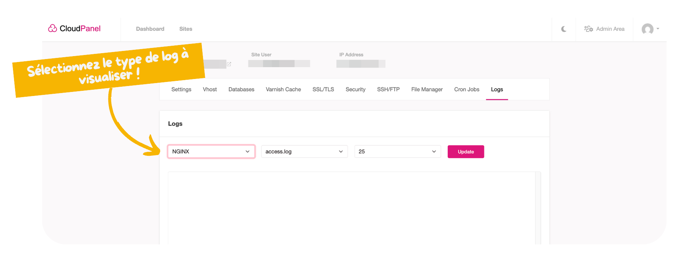Open the Varnish Cache section
This screenshot has width=681, height=268.
click(x=283, y=89)
